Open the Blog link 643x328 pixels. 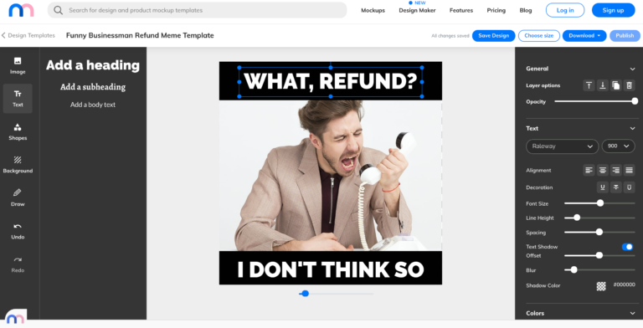(x=525, y=11)
